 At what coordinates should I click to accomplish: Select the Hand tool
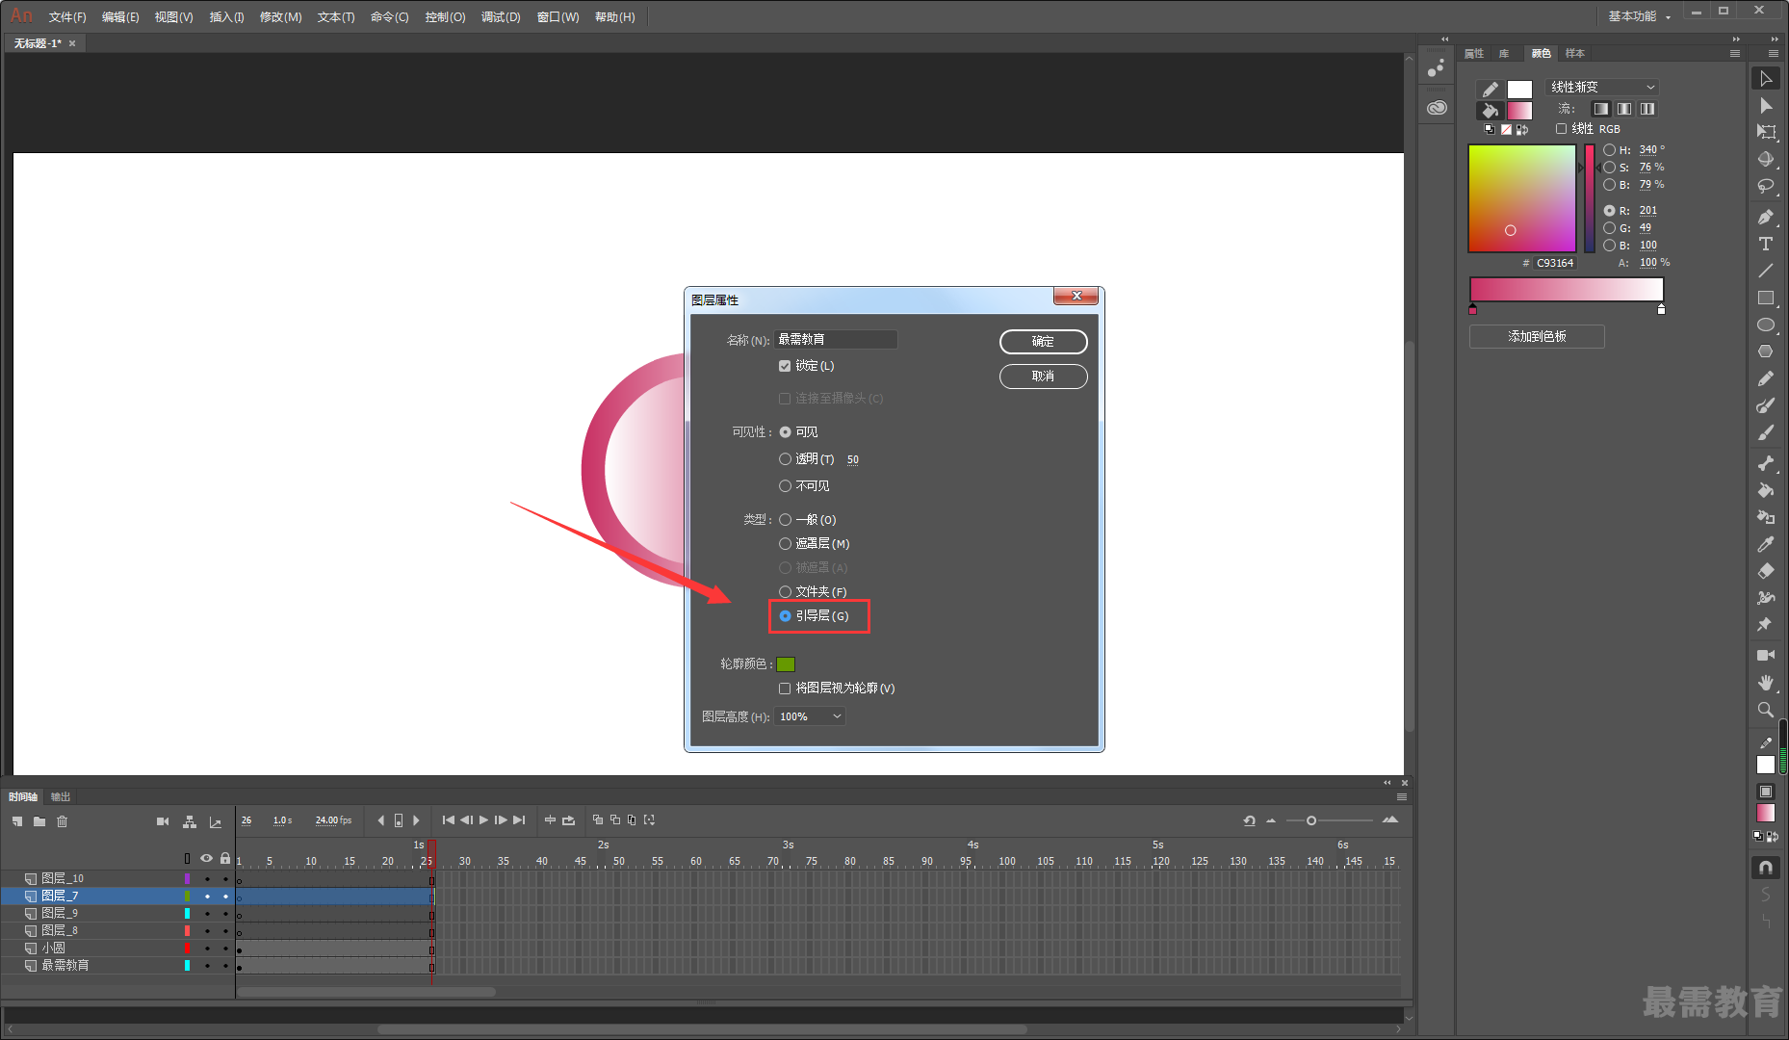pos(1765,683)
